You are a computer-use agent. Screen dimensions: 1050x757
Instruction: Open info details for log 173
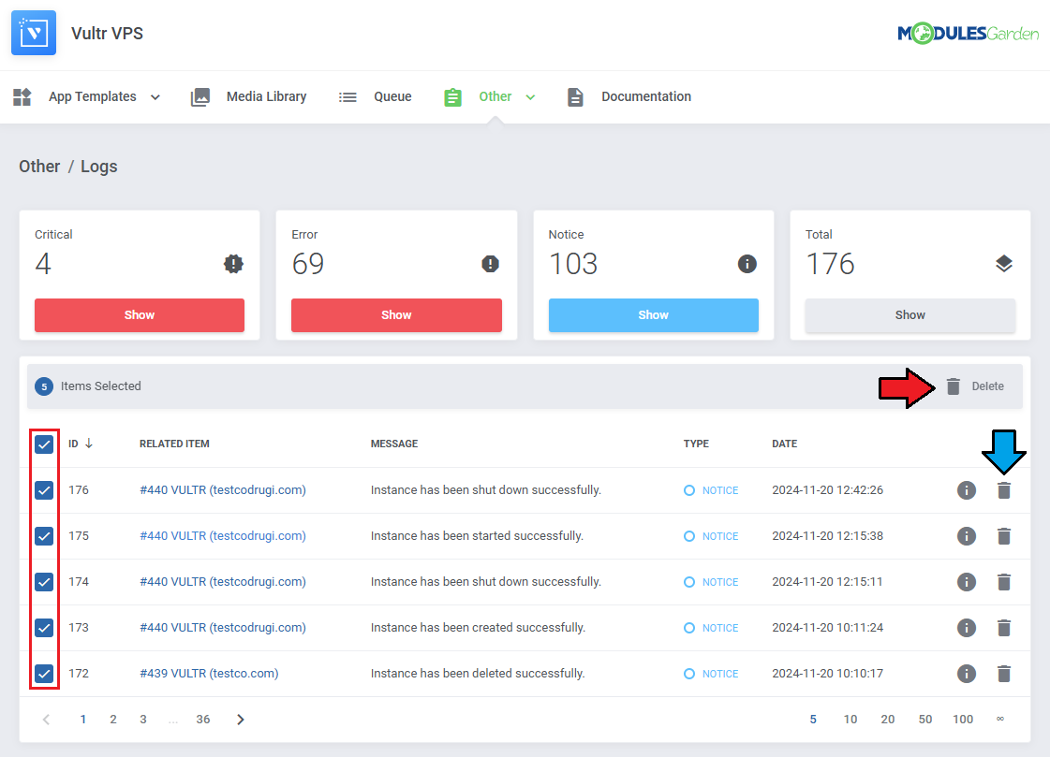967,627
